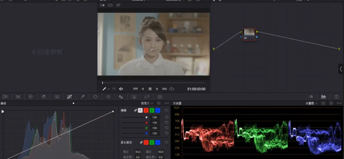
Task: Open the Qualifier eyedropper palette
Action: coord(82,97)
